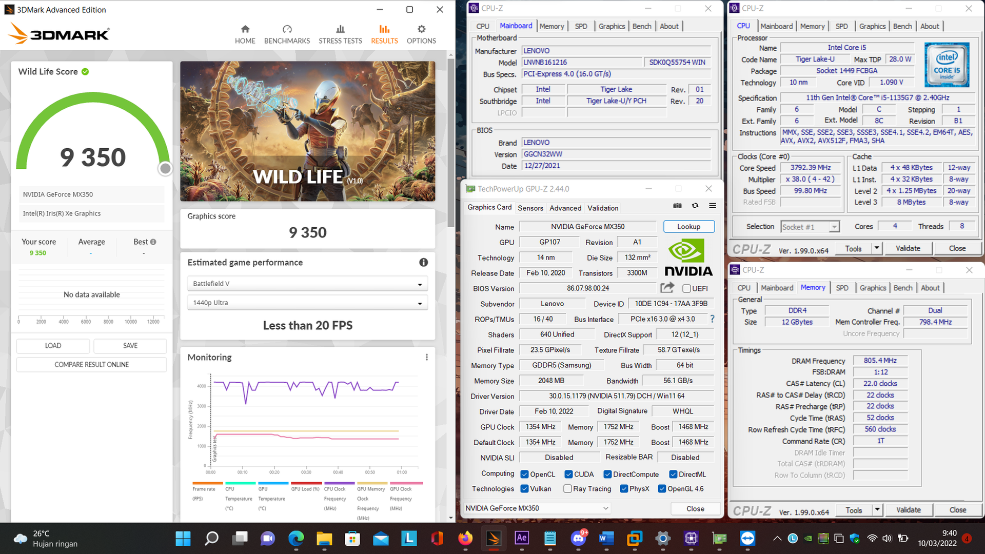
Task: Click Wild Life benchmark thumbnail image
Action: (x=307, y=131)
